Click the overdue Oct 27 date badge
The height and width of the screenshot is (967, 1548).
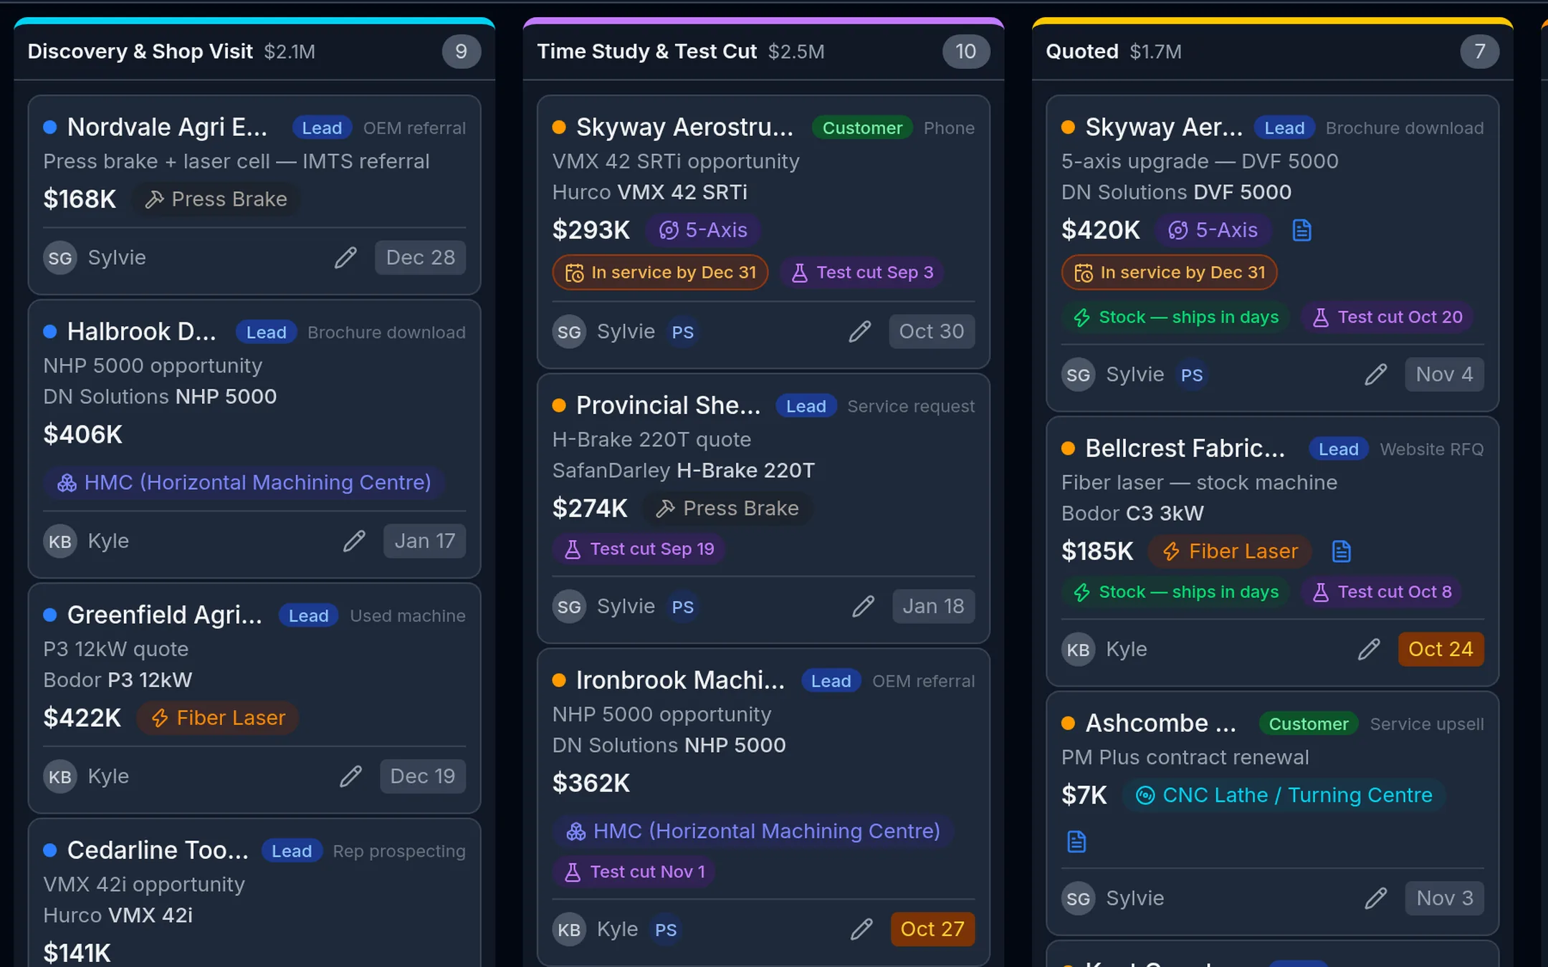[x=932, y=929]
